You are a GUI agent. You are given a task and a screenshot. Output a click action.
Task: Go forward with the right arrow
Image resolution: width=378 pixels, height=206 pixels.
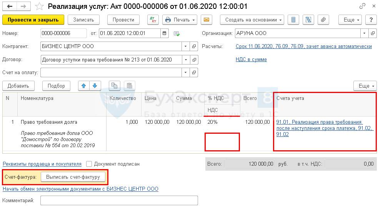coord(23,6)
